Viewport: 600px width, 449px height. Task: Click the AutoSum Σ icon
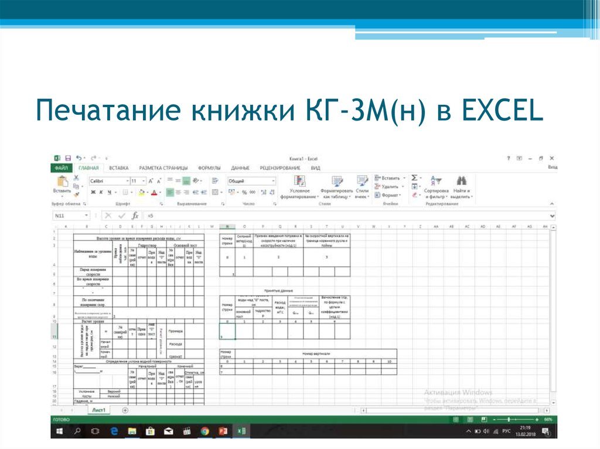point(414,177)
